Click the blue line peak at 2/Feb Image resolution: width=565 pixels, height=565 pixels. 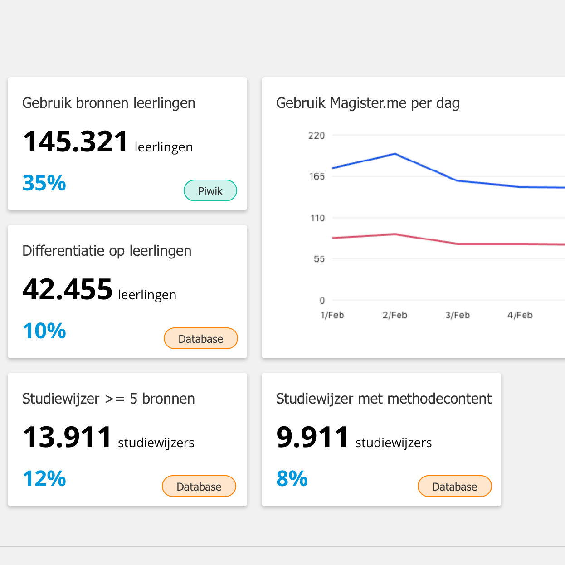coord(395,154)
